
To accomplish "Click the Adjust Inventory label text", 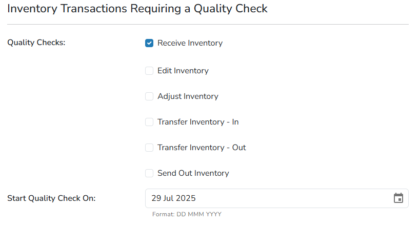I will pos(188,96).
